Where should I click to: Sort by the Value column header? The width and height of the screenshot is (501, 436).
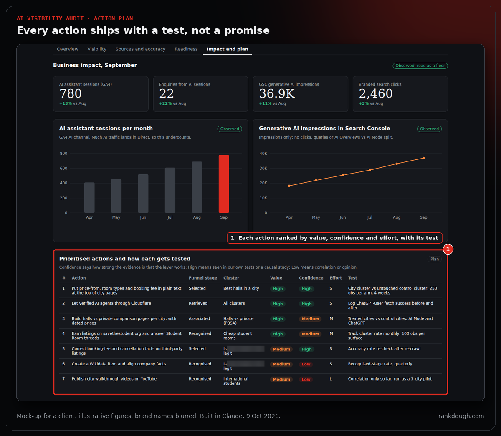pyautogui.click(x=276, y=278)
